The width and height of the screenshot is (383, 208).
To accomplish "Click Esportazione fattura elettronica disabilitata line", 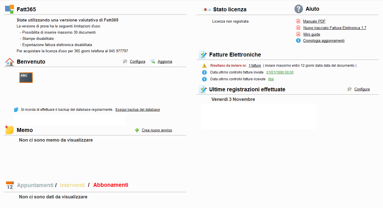I will tap(56, 45).
